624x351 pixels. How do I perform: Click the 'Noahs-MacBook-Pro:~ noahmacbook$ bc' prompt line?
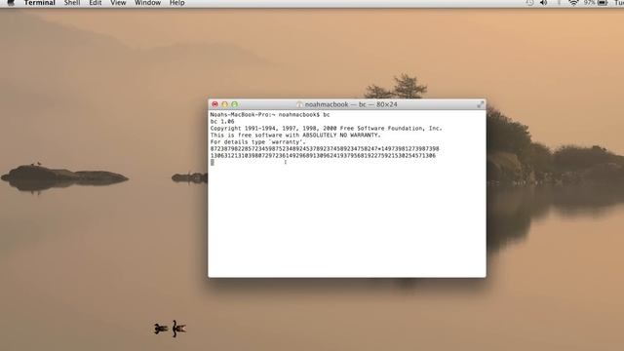coord(270,115)
